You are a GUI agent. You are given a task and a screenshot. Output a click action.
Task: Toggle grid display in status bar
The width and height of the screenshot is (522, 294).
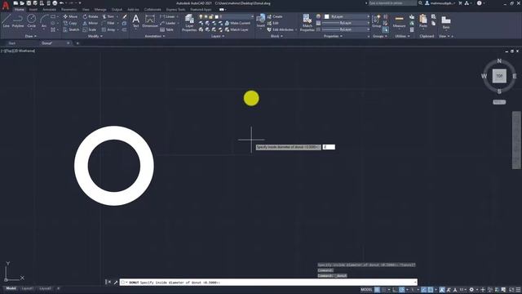click(x=377, y=290)
